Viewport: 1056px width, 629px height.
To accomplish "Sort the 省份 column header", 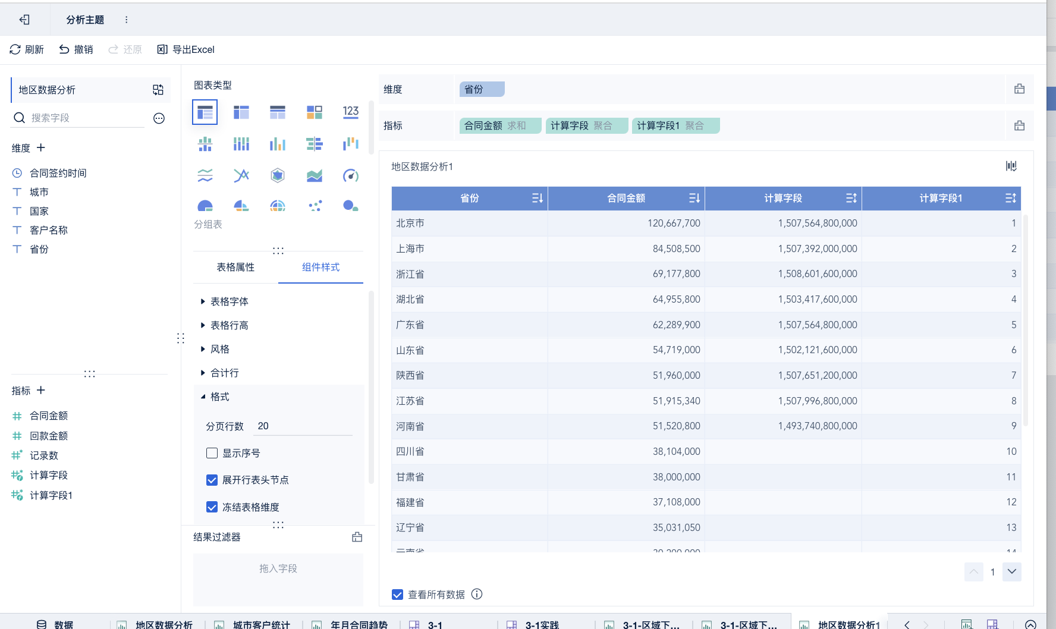I will point(538,198).
